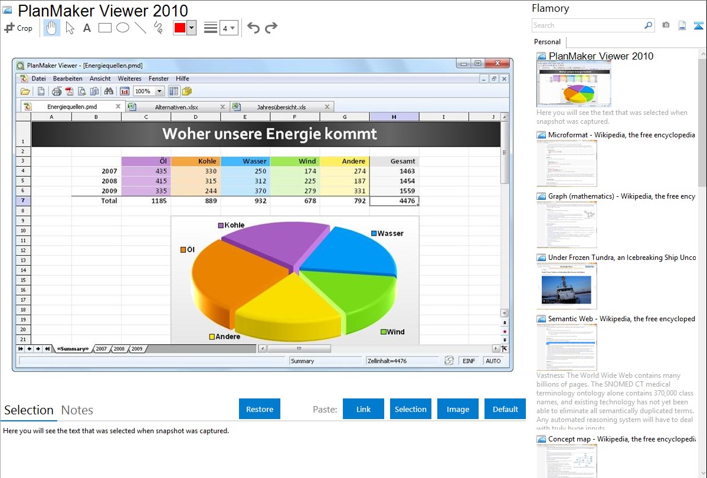This screenshot has width=707, height=478.
Task: Click the Paste Image button
Action: (457, 409)
